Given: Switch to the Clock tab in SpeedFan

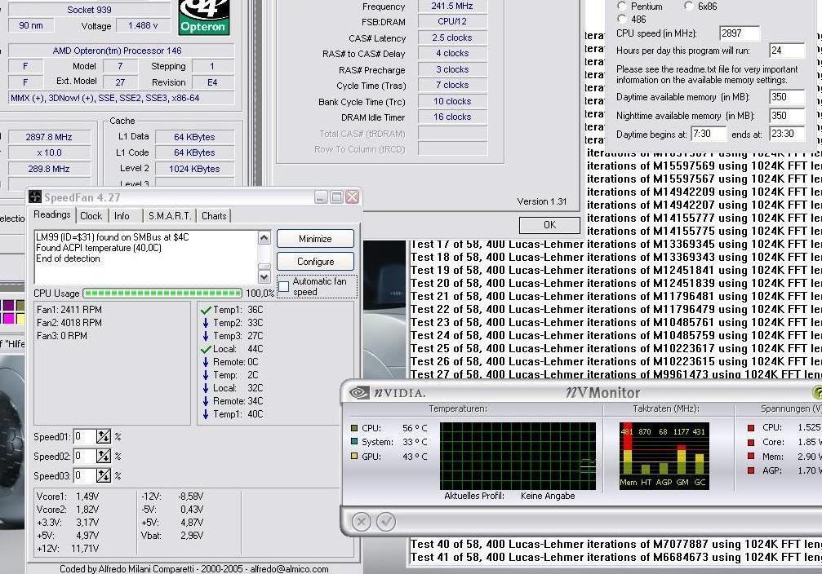Looking at the screenshot, I should (x=91, y=216).
